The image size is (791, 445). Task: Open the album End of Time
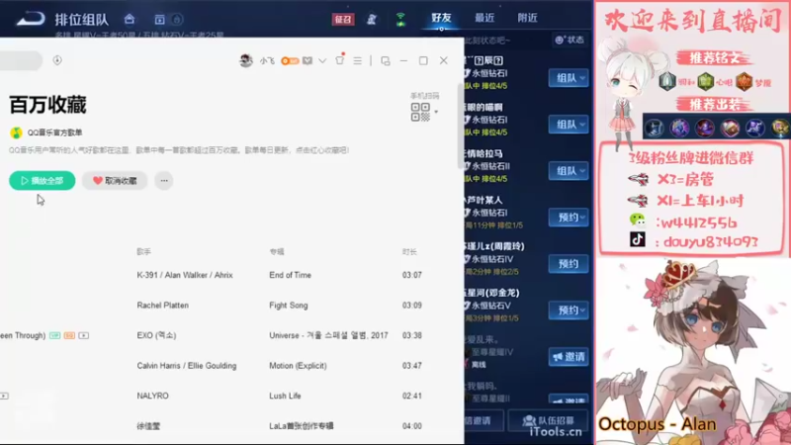(x=290, y=275)
